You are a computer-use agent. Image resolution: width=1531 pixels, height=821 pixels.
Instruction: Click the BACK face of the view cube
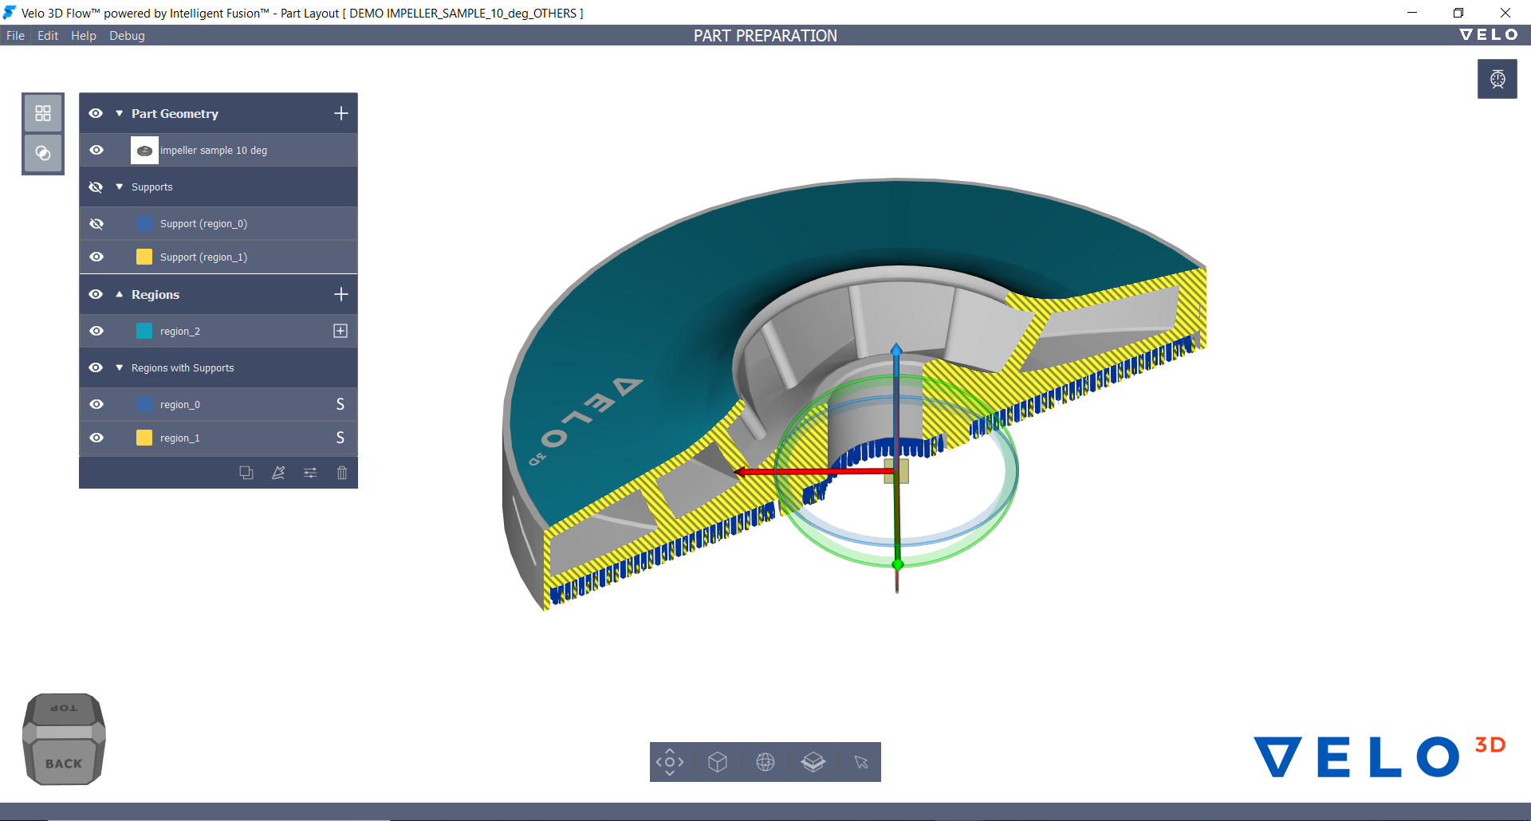click(x=64, y=763)
